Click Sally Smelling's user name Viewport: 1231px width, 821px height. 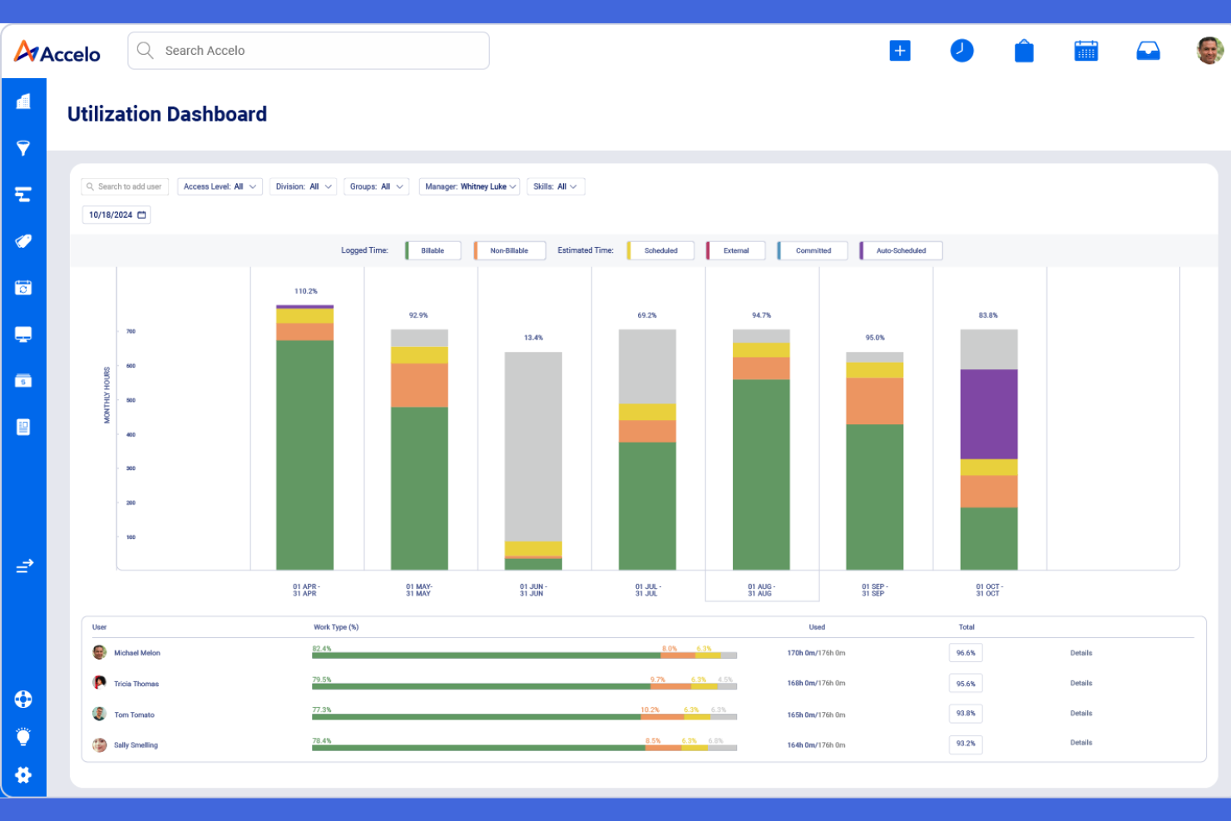point(136,745)
